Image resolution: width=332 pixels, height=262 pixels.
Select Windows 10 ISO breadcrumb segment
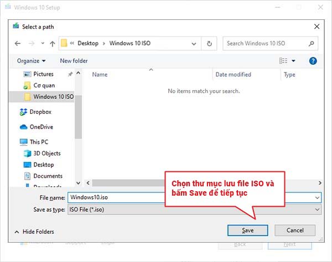click(x=130, y=43)
